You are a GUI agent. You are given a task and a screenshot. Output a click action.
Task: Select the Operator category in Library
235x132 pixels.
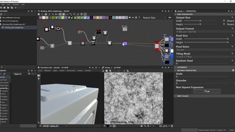pyautogui.click(x=4, y=105)
